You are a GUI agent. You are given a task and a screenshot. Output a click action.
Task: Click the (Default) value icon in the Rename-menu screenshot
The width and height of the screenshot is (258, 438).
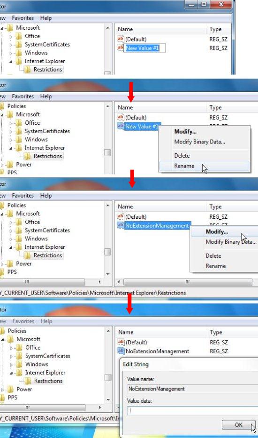pos(121,117)
